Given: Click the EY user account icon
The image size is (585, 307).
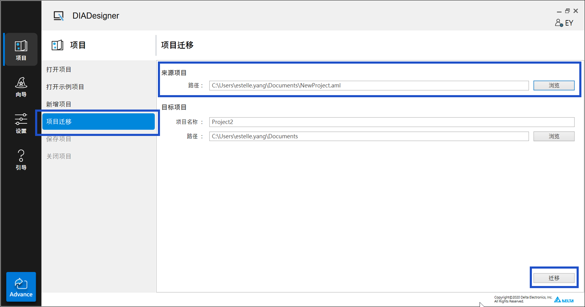Looking at the screenshot, I should [559, 23].
